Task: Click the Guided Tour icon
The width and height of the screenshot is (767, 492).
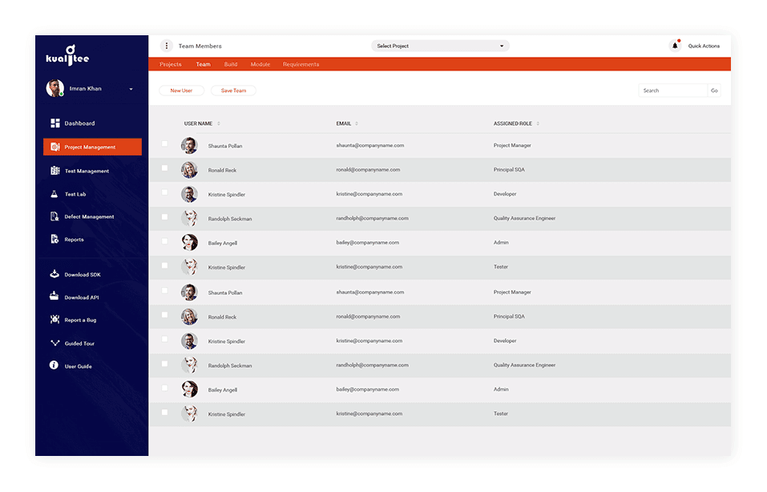Action: tap(54, 343)
